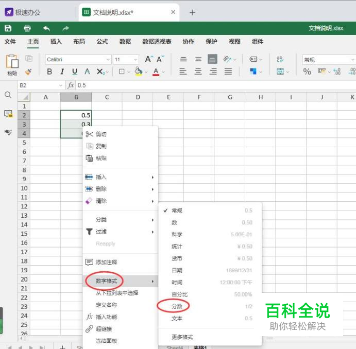Screen dimensions: 356x349
Task: Expand the 清除 submenu in context menu
Action: [x=120, y=201]
